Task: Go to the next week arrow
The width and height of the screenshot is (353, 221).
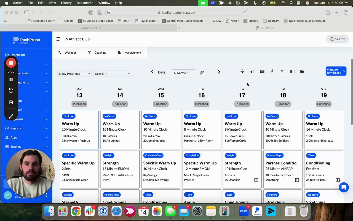Action: [x=219, y=72]
